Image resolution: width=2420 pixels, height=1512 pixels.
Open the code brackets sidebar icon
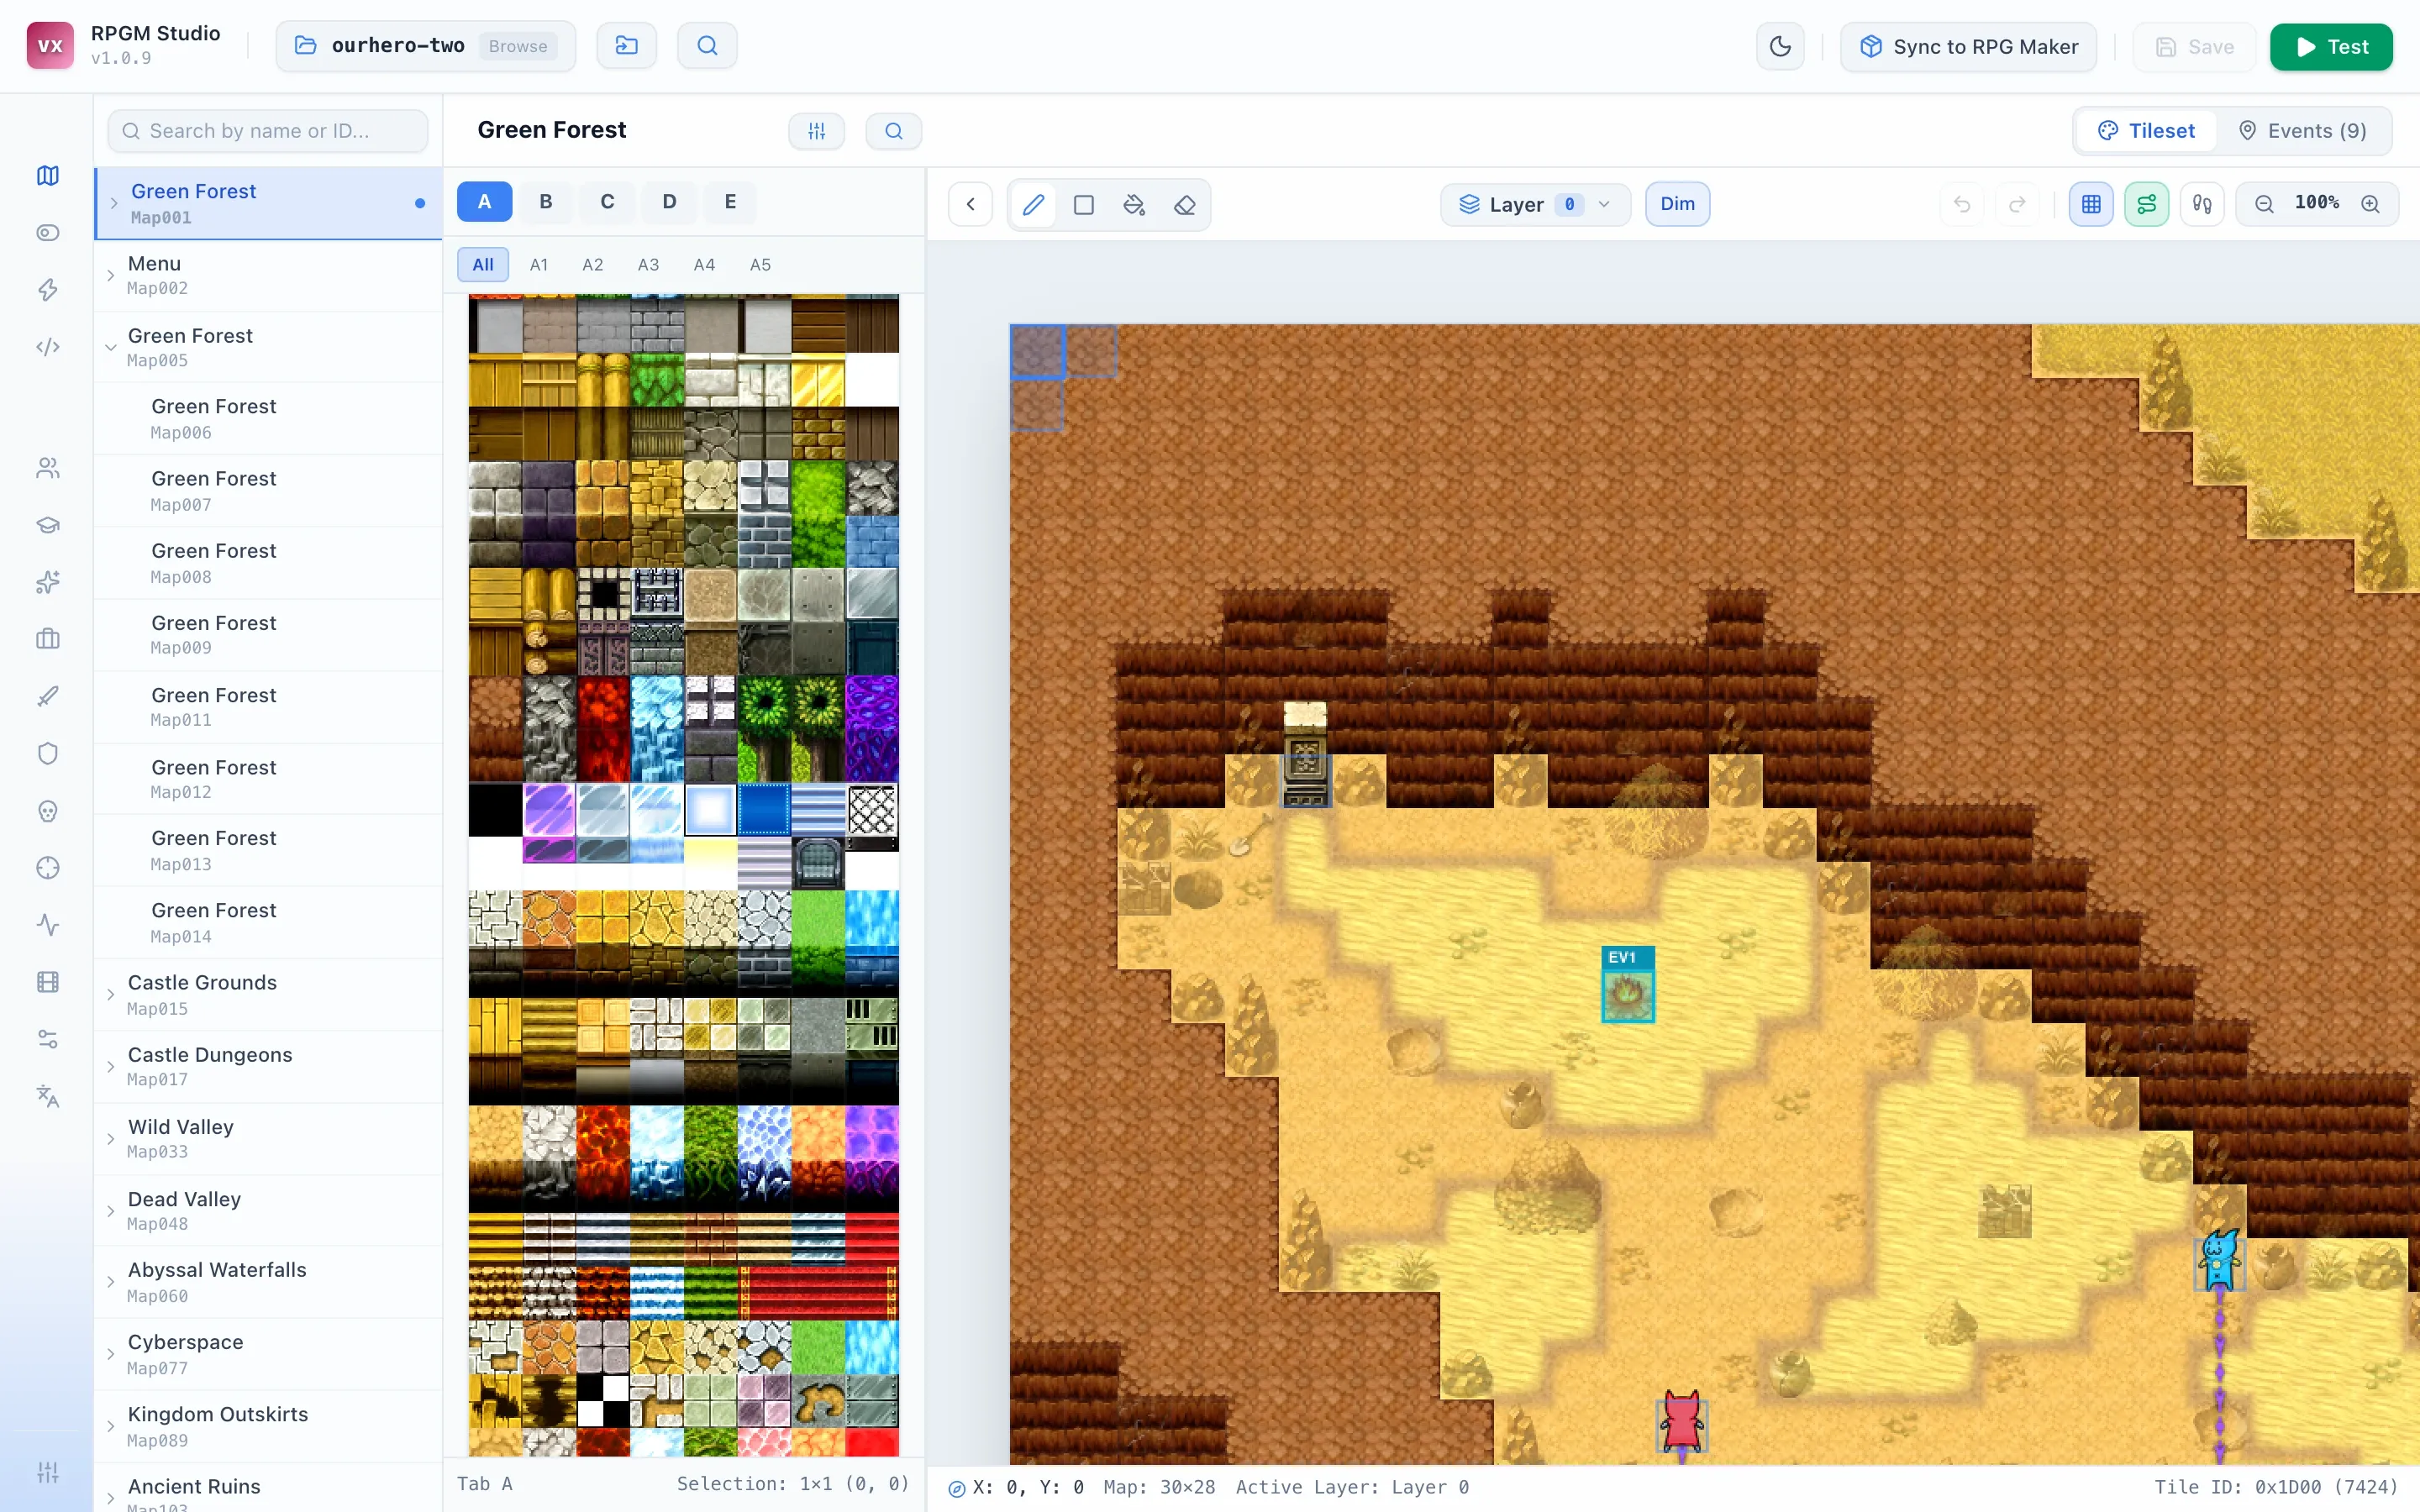pos(48,347)
